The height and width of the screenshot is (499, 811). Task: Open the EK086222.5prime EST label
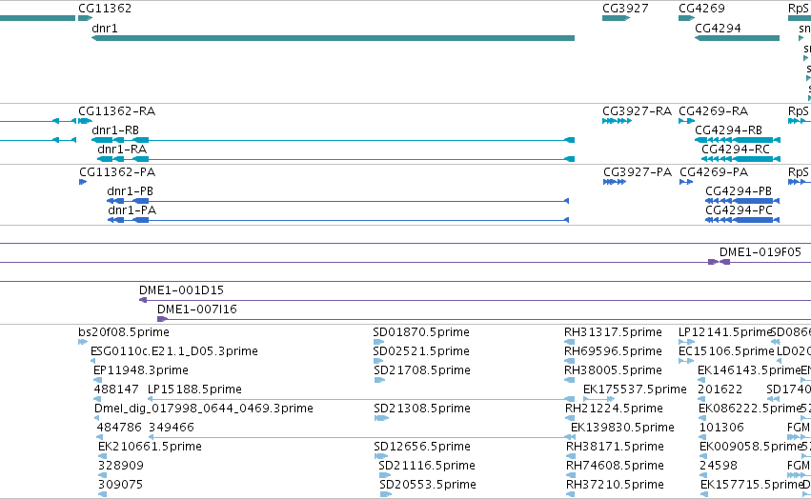tap(749, 409)
